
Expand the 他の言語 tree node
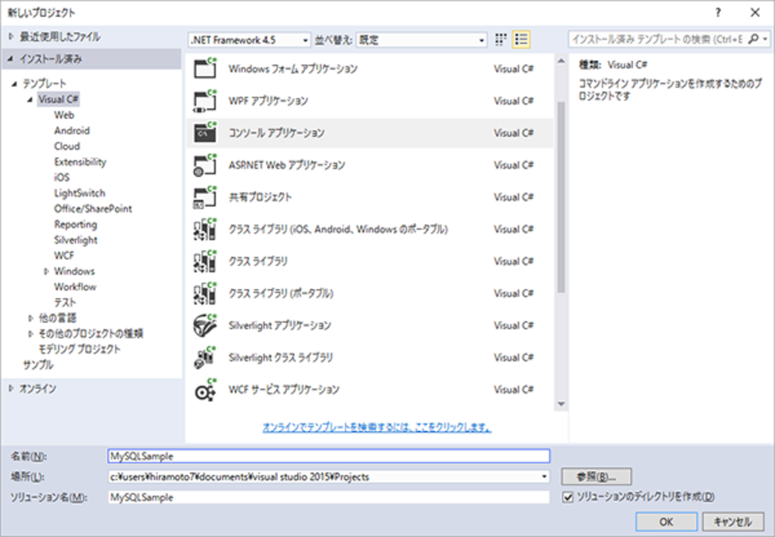[31, 318]
